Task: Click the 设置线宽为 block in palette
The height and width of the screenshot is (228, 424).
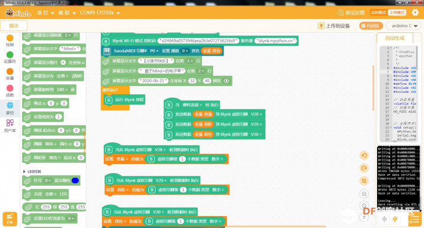Action: (x=43, y=117)
